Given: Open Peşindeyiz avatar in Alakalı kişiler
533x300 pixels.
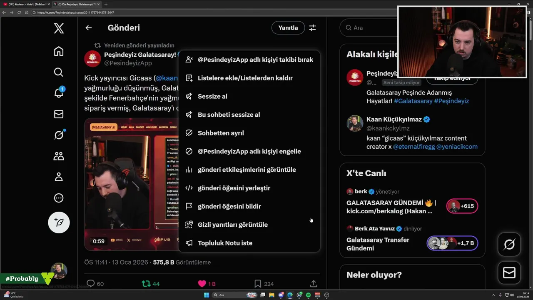Looking at the screenshot, I should (x=355, y=77).
